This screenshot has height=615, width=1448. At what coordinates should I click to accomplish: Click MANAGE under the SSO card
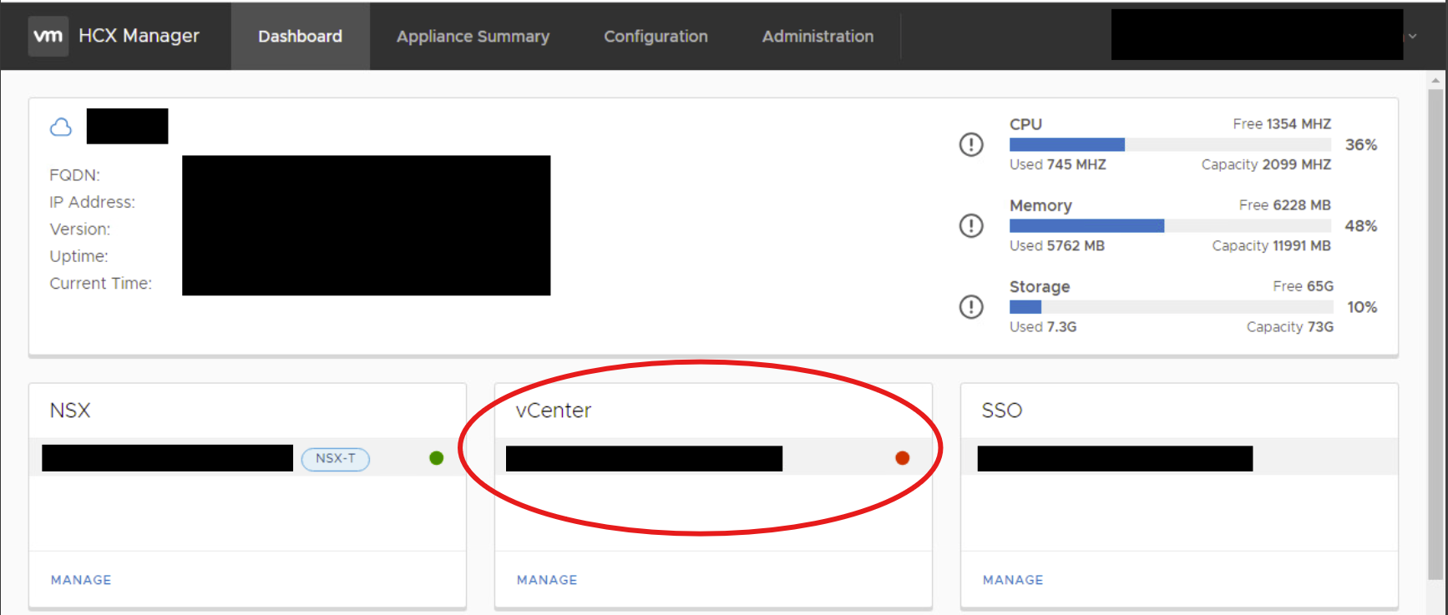[1013, 580]
